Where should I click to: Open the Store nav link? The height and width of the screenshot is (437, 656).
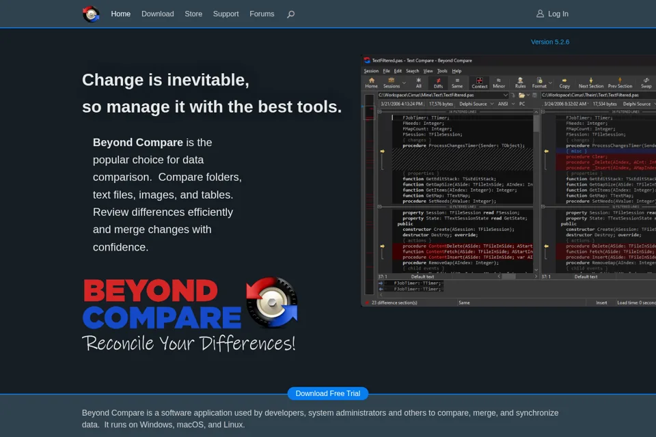pyautogui.click(x=193, y=14)
